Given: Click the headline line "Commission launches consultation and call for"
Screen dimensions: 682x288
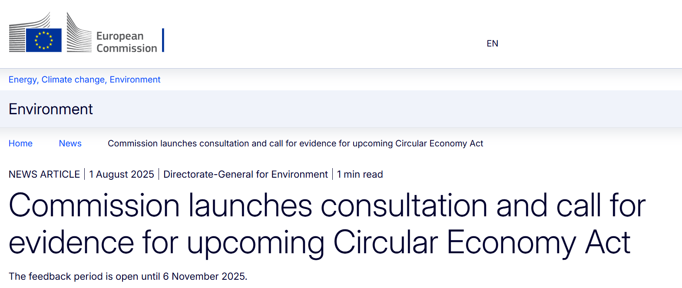Looking at the screenshot, I should click(327, 205).
